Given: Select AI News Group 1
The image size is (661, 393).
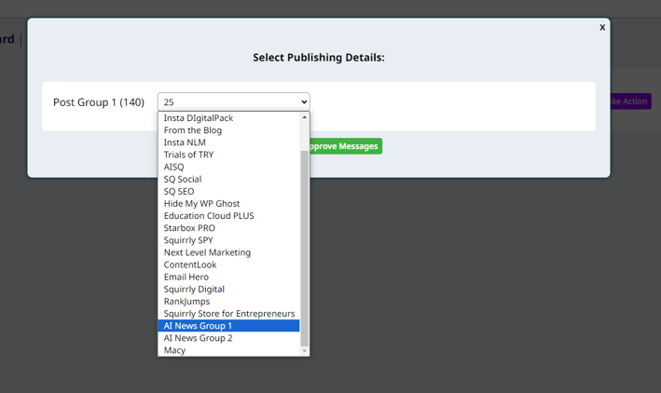Looking at the screenshot, I should 198,326.
